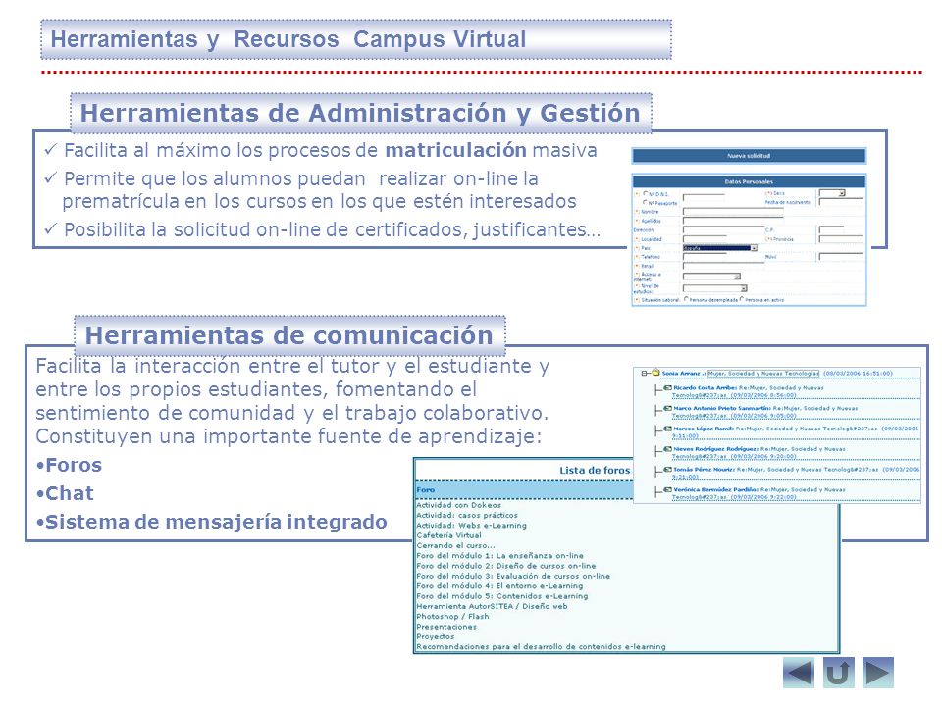Image resolution: width=942 pixels, height=706 pixels.
Task: Click the Foros bullet item
Action: pos(69,465)
